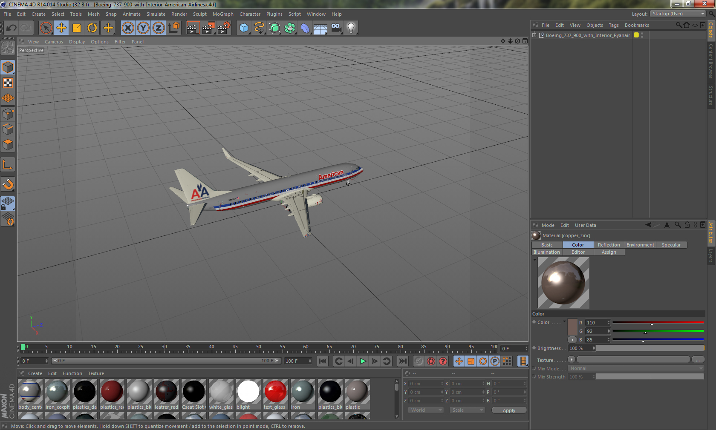Switch to Polygons mode icon
Viewport: 716px width, 430px height.
(8, 145)
